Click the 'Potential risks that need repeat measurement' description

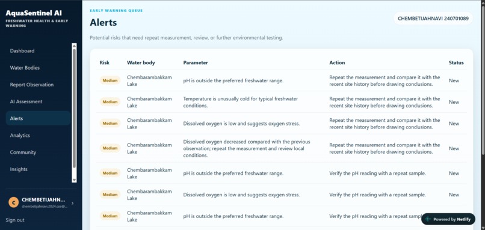[186, 38]
